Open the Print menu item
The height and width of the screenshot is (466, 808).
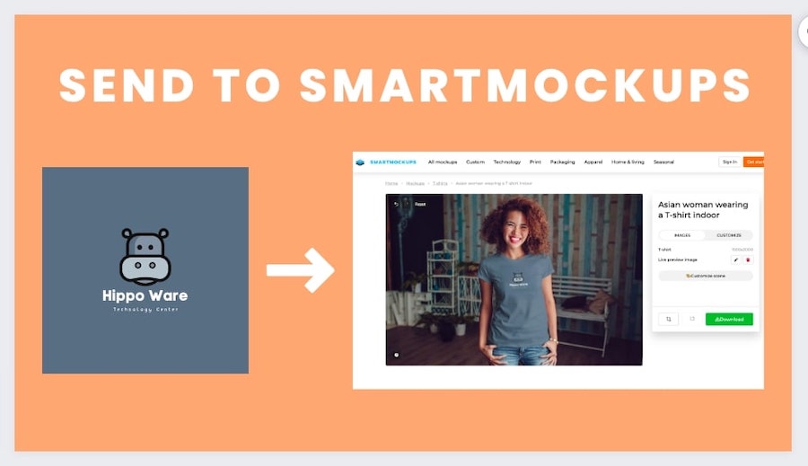tap(535, 162)
